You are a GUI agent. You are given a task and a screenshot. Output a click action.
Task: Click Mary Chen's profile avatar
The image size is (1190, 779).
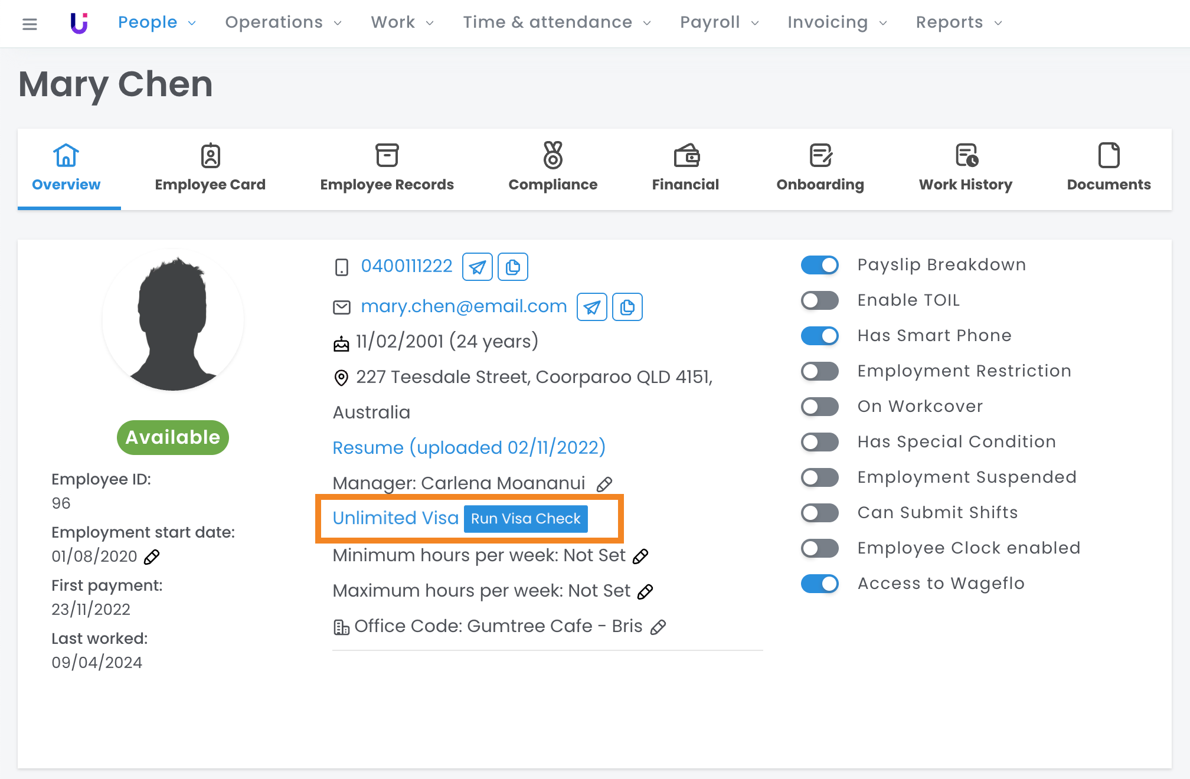172,320
